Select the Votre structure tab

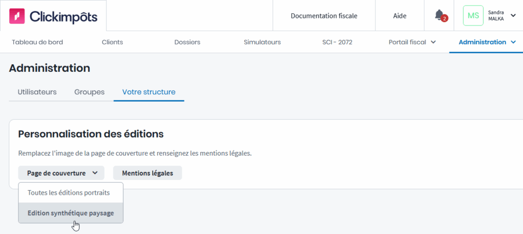click(149, 92)
